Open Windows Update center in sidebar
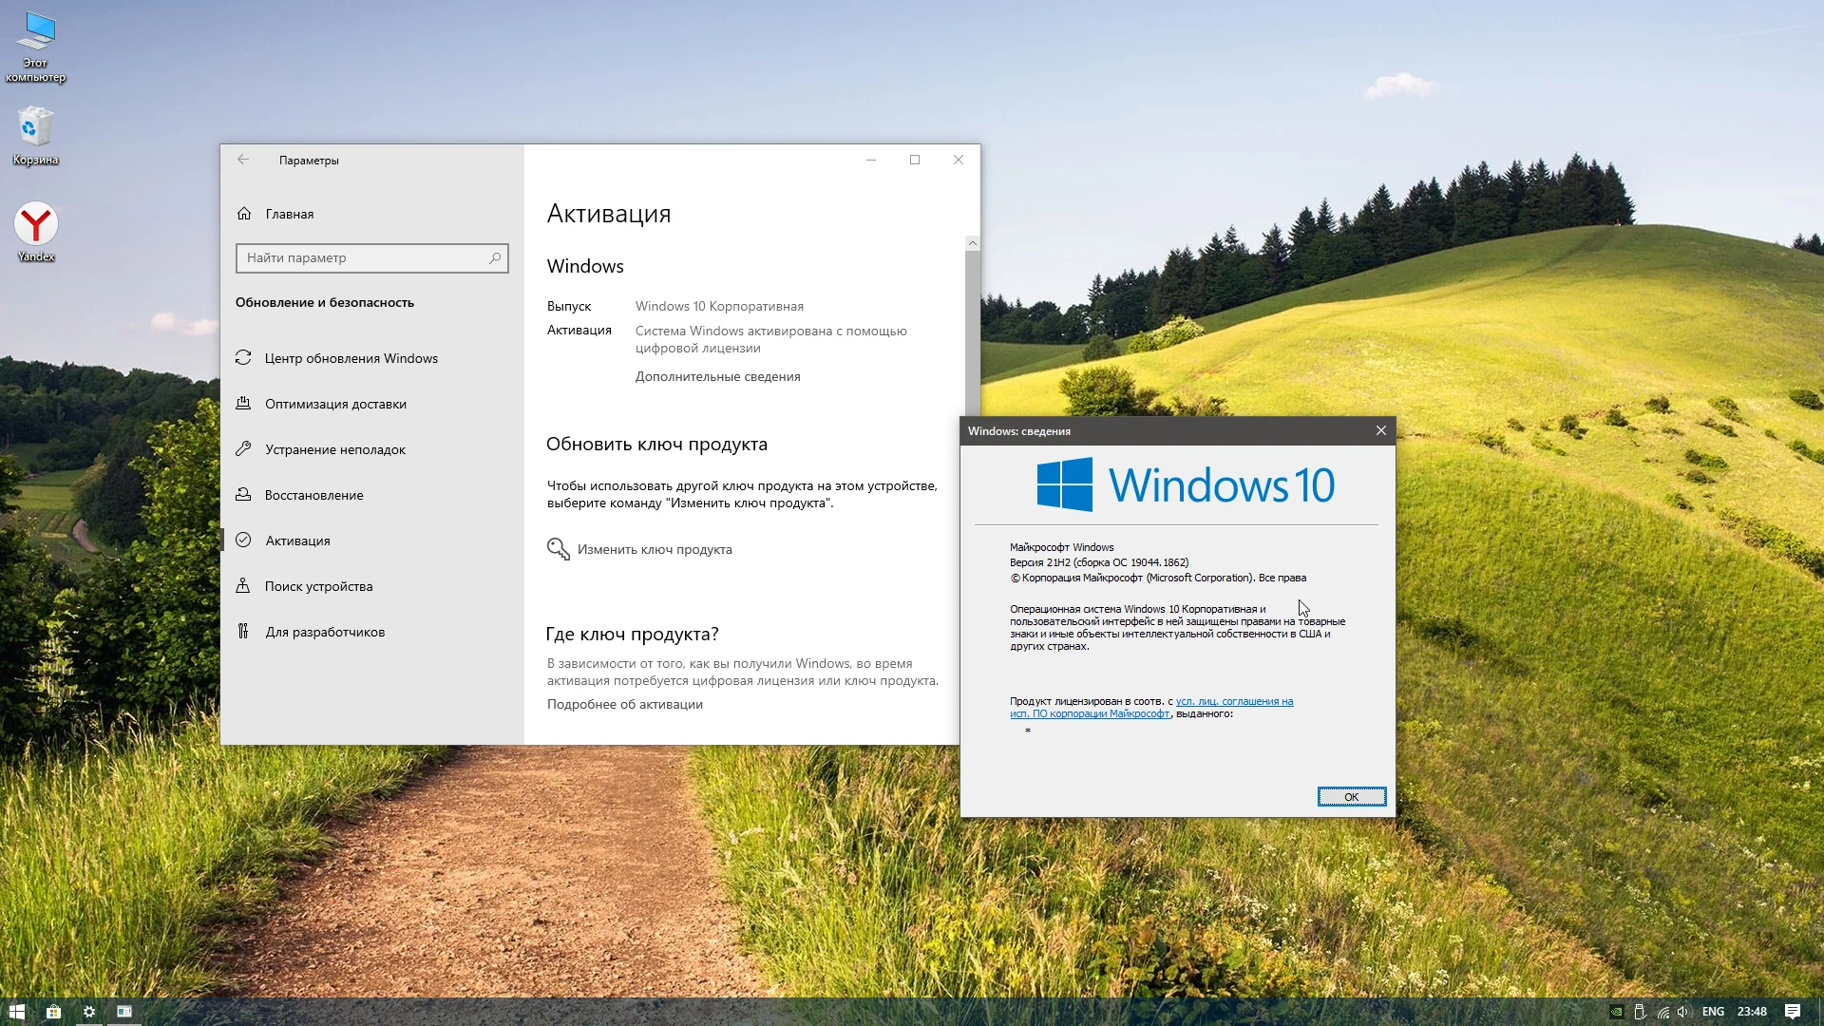The width and height of the screenshot is (1824, 1026). [351, 358]
